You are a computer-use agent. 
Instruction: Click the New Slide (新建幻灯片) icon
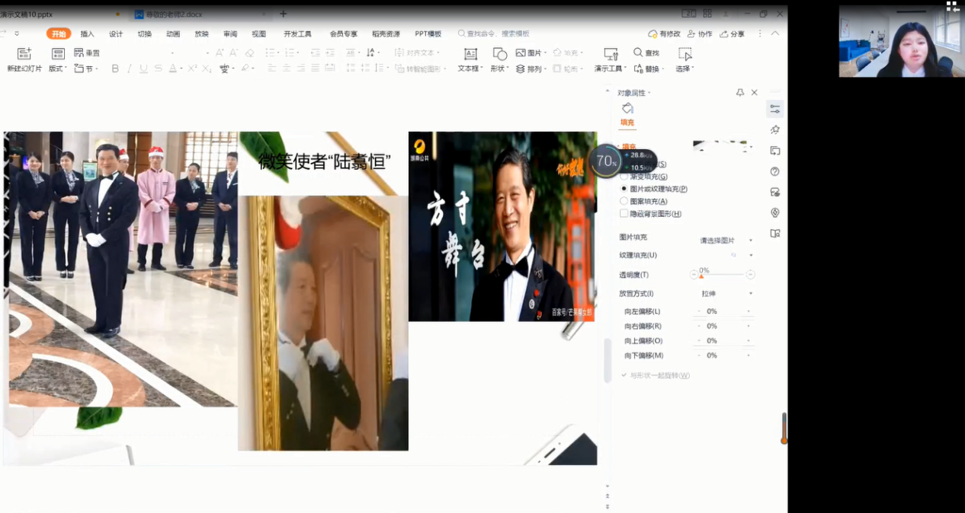tap(24, 54)
